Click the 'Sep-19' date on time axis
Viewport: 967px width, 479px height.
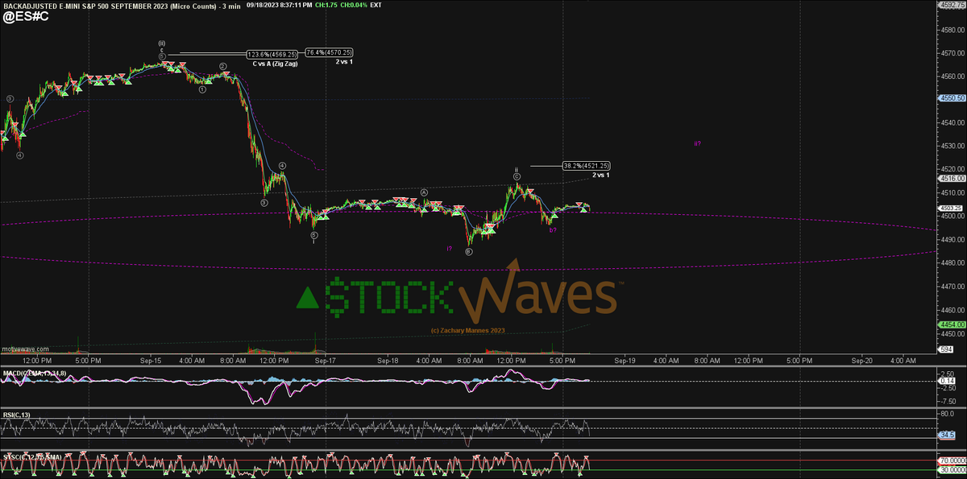click(626, 361)
